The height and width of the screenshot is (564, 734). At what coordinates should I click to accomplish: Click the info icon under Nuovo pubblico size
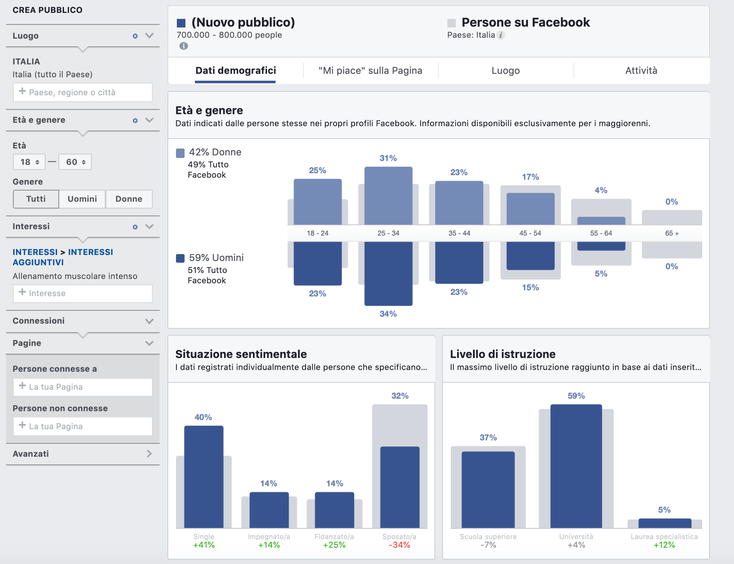tap(184, 46)
